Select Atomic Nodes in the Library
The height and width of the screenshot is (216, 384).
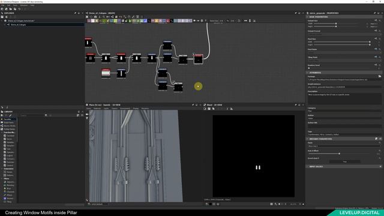[8, 125]
